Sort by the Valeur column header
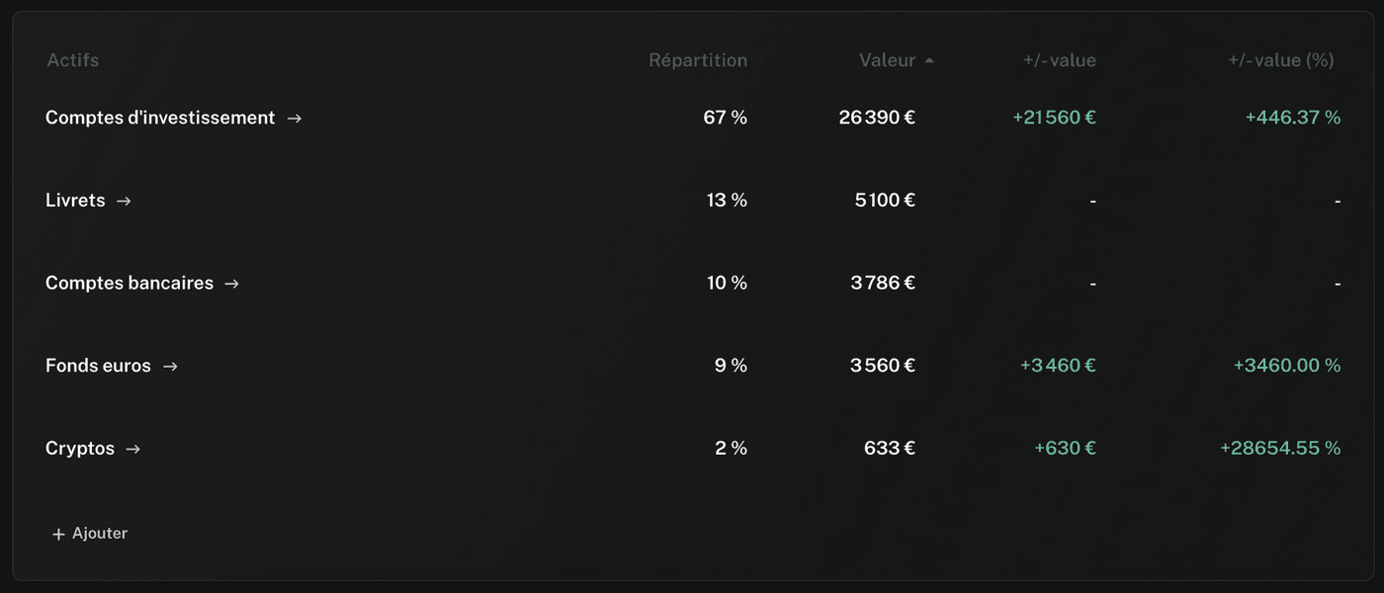 point(887,60)
